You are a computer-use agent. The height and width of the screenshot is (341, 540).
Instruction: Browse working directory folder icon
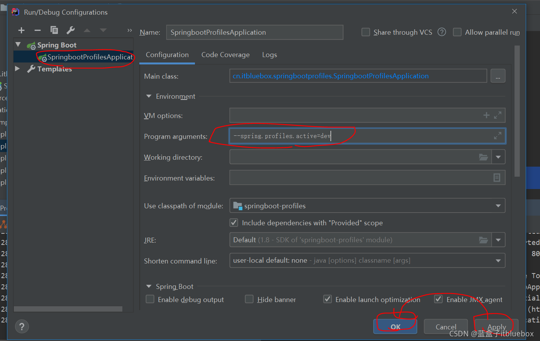[483, 157]
